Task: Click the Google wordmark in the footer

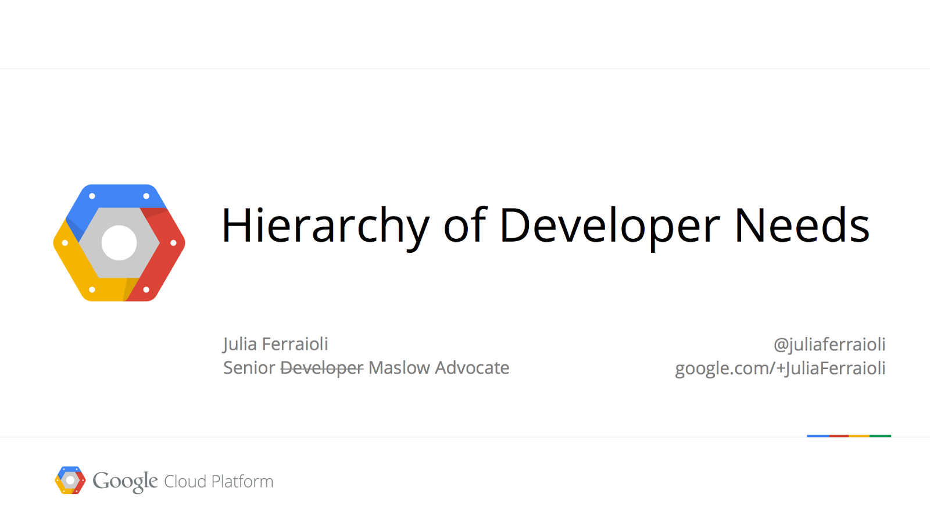Action: pyautogui.click(x=126, y=481)
